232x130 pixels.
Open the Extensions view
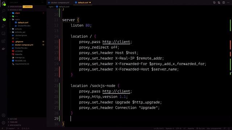(4, 41)
